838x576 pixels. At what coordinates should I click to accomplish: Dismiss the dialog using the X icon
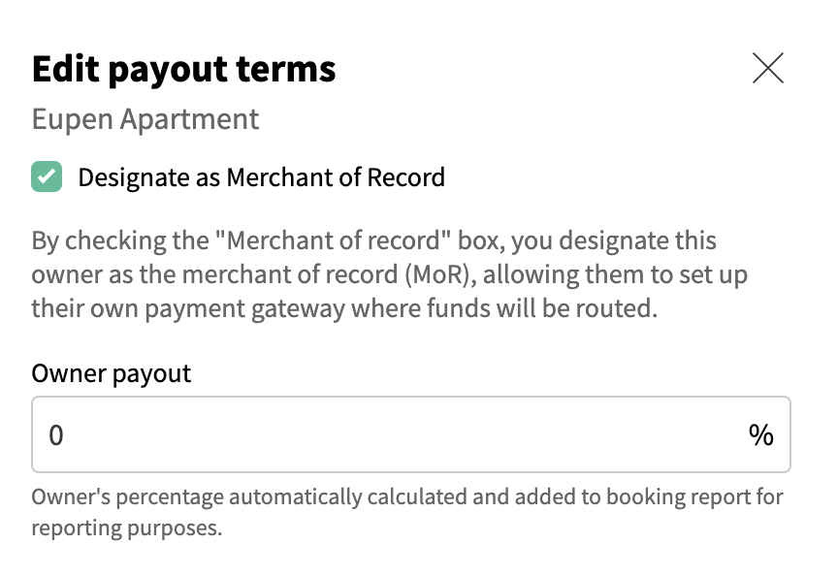[767, 68]
